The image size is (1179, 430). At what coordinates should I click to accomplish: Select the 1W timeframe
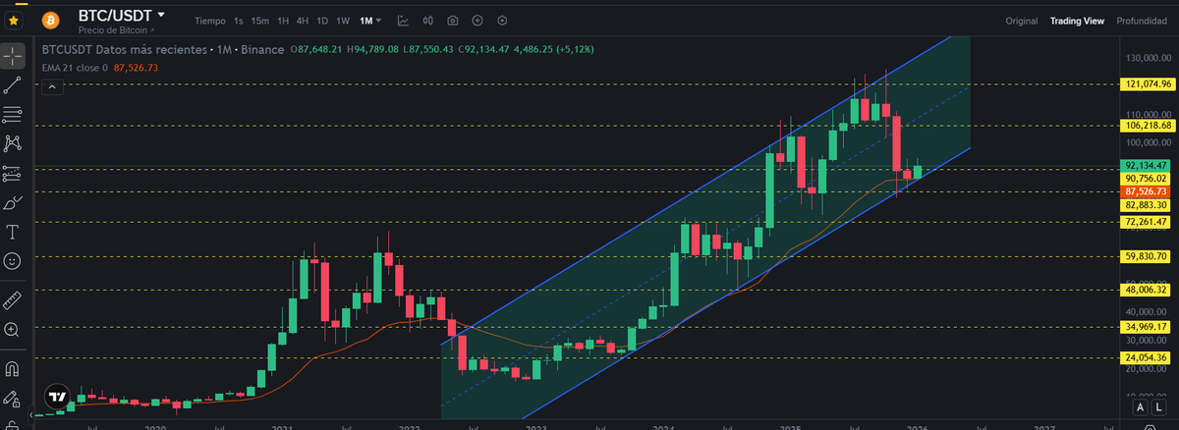[342, 21]
